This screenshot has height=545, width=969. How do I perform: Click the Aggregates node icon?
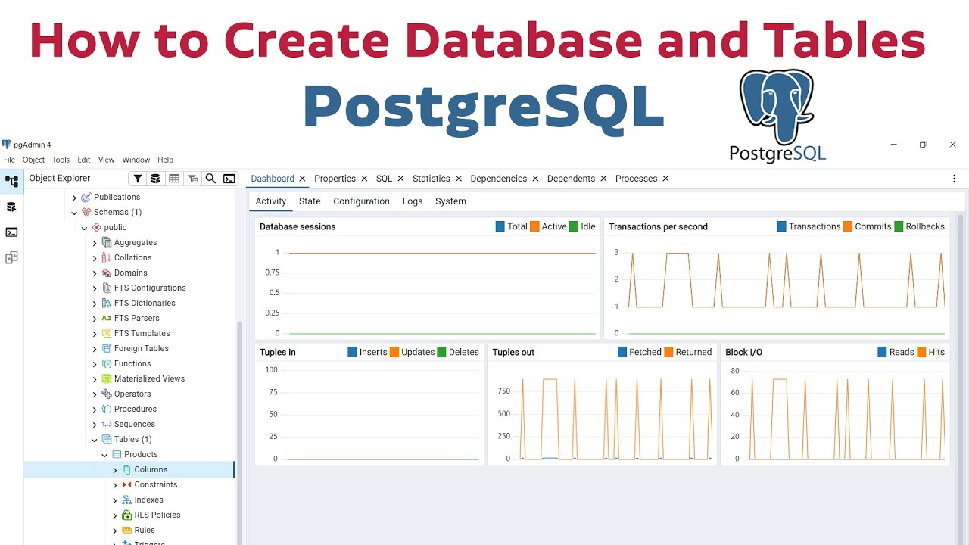coord(107,242)
